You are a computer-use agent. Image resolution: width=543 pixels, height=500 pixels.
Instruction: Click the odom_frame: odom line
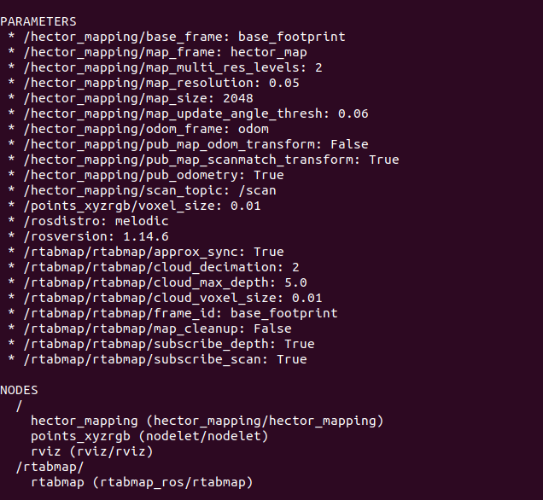tap(146, 129)
